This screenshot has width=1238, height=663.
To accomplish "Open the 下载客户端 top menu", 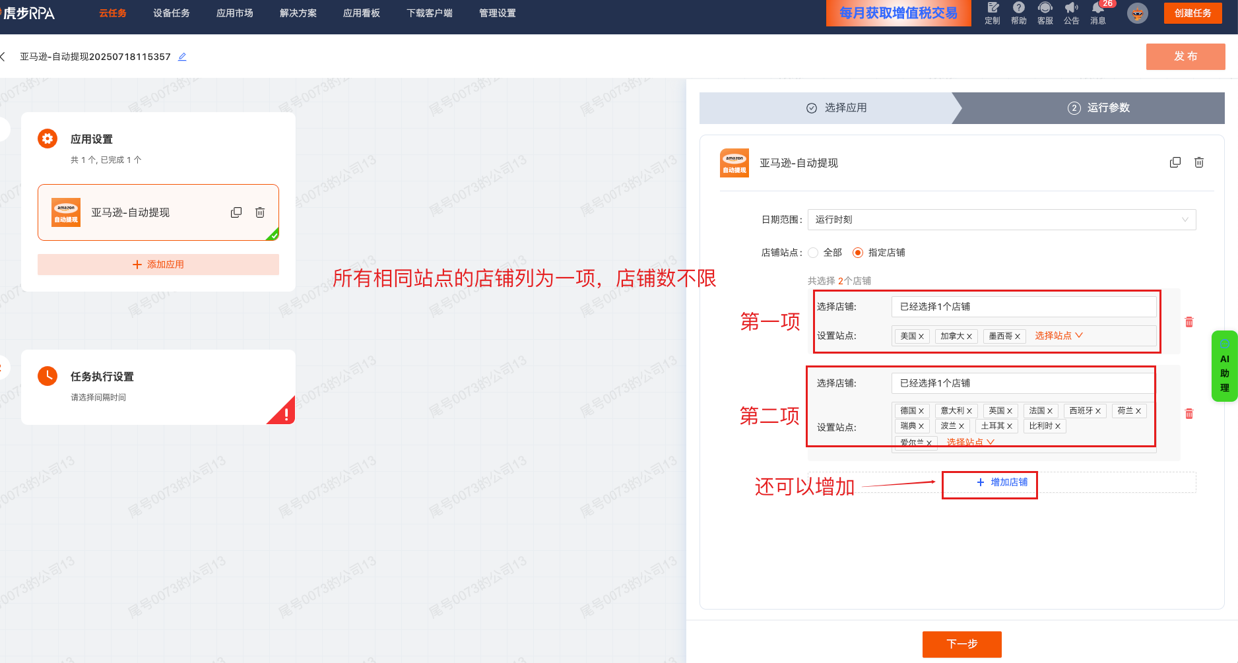I will (x=430, y=13).
